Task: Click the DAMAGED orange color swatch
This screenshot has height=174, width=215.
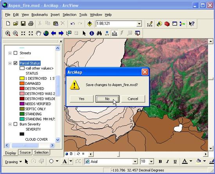Action: point(22,83)
